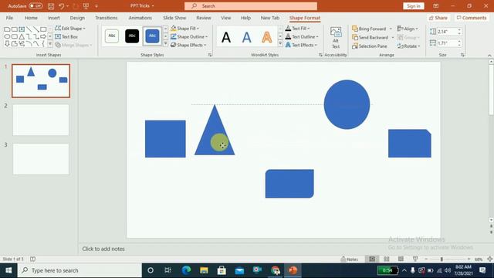The image size is (494, 278).
Task: Open the Slide Show tab
Action: click(x=174, y=18)
